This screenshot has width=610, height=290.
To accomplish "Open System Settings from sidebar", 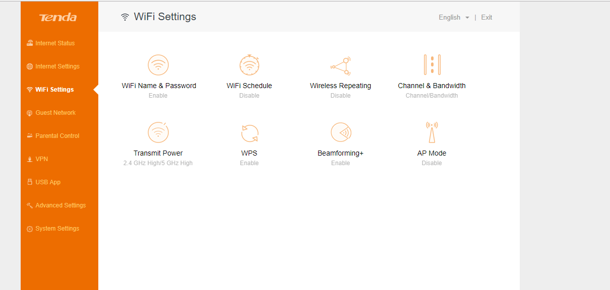I will pyautogui.click(x=57, y=229).
